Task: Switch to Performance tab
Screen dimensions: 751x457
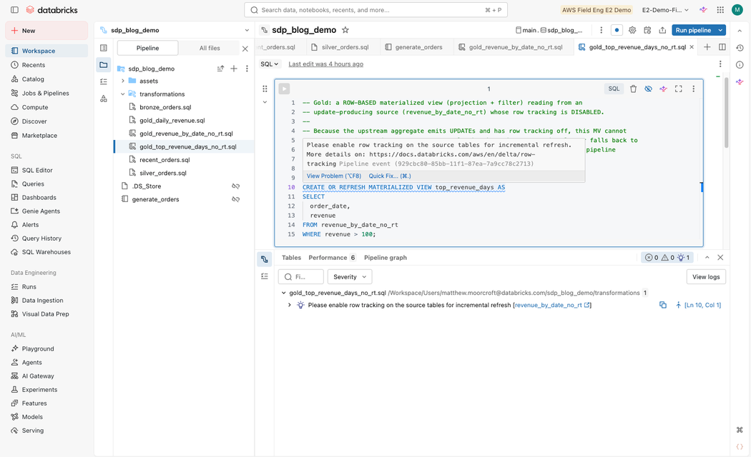Action: pyautogui.click(x=332, y=258)
